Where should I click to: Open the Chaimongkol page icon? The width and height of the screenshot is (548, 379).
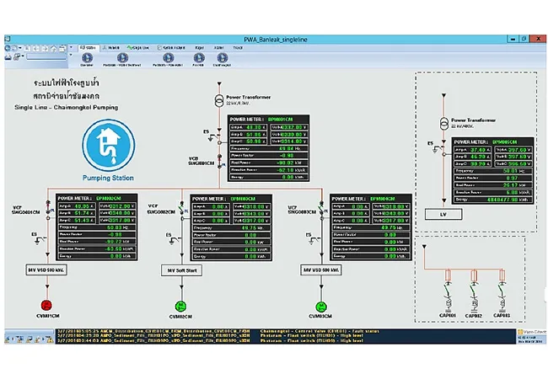[x=222, y=59]
